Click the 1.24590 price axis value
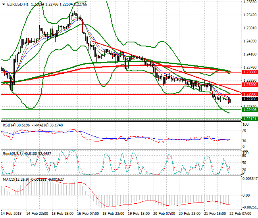 click(x=250, y=41)
